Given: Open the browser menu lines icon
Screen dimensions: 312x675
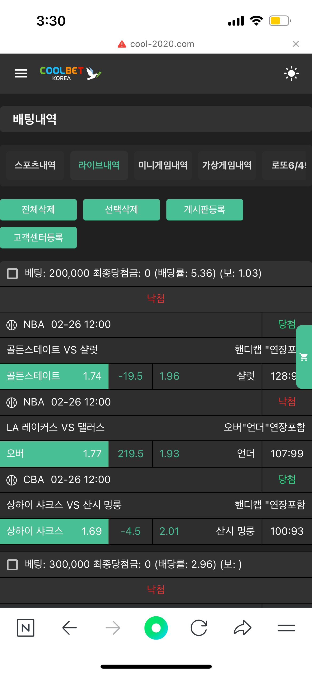Looking at the screenshot, I should click(286, 628).
